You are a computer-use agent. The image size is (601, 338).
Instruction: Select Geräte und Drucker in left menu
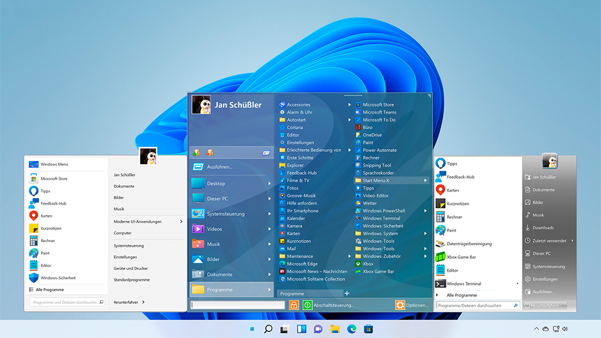tap(130, 268)
